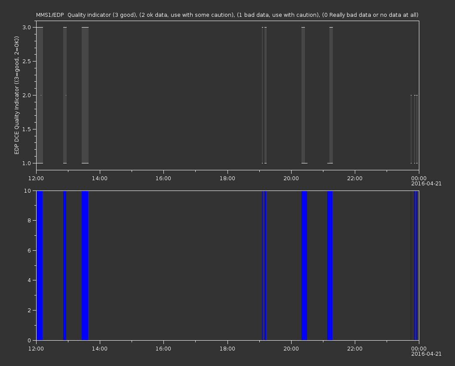
Task: Click the wide blue bar shortly after 20:00
Action: [x=304, y=265]
